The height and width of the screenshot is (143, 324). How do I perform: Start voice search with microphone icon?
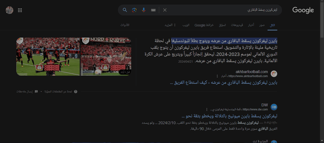pos(144,10)
